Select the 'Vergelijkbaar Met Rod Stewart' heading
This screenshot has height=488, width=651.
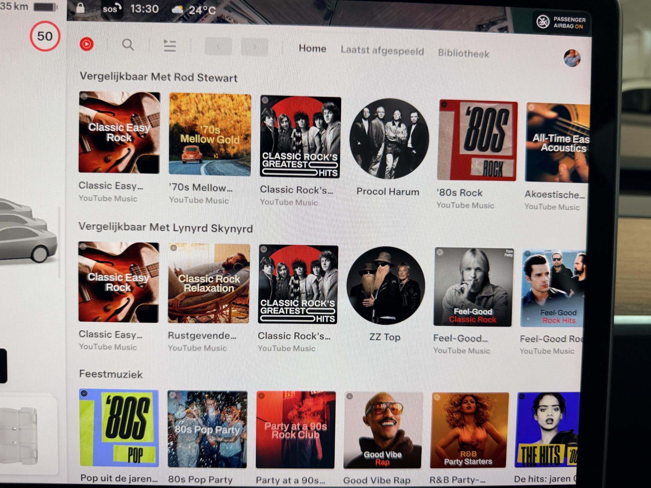click(x=159, y=77)
